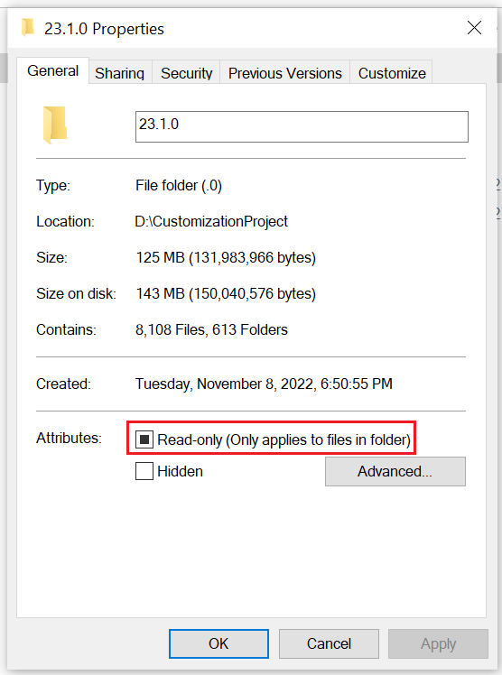Screen dimensions: 502x675
Task: Open the Advanced attributes dialog
Action: coord(395,471)
